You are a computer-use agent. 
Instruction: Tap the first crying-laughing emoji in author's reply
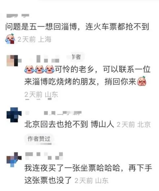tap(29, 69)
